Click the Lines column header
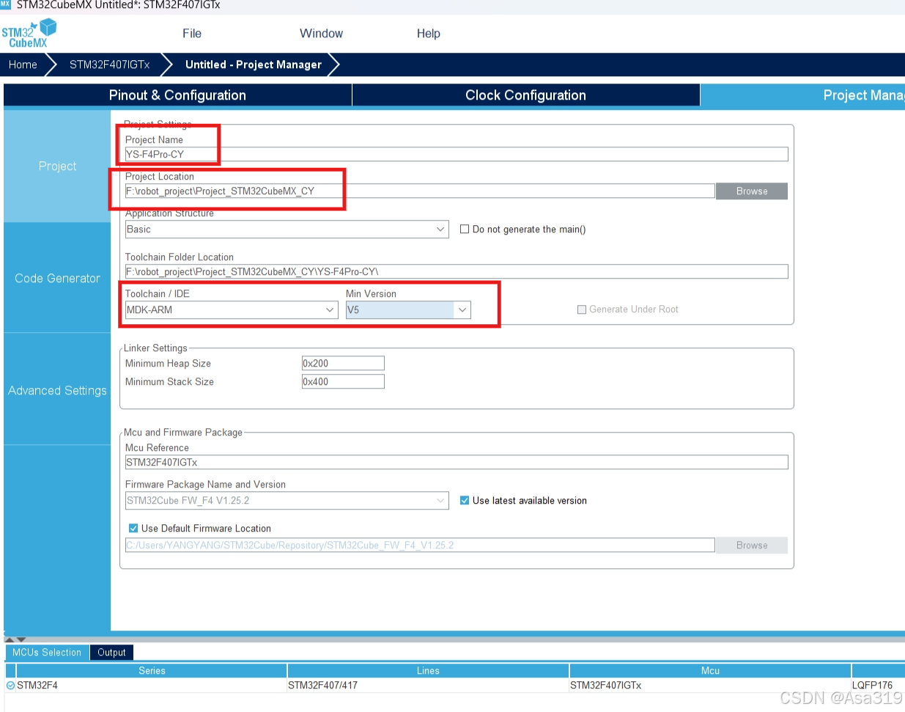 (x=428, y=671)
